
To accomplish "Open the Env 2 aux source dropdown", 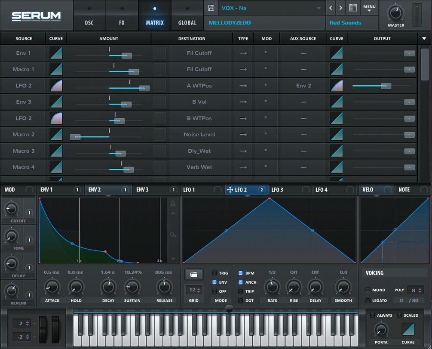I will point(303,86).
